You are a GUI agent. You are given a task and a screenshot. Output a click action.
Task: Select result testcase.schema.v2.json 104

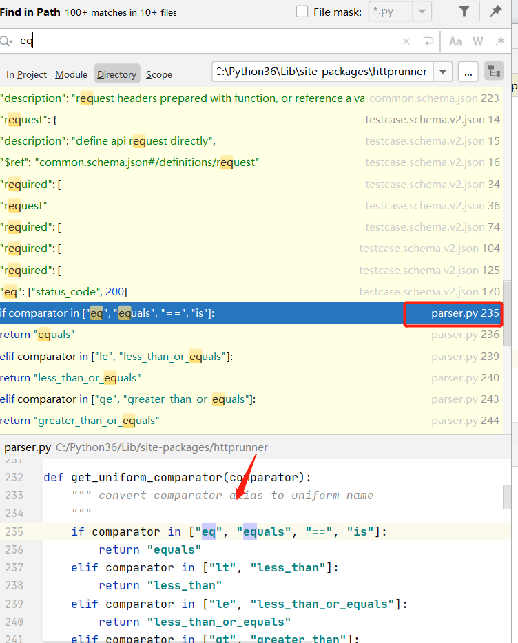[x=251, y=249]
